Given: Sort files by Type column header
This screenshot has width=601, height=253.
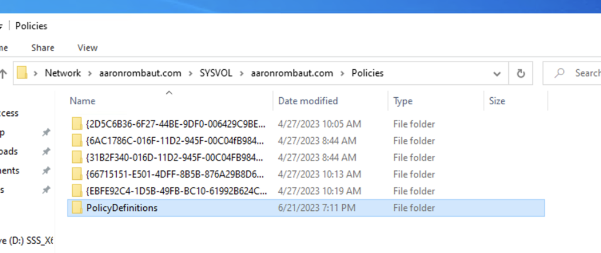Looking at the screenshot, I should [403, 101].
